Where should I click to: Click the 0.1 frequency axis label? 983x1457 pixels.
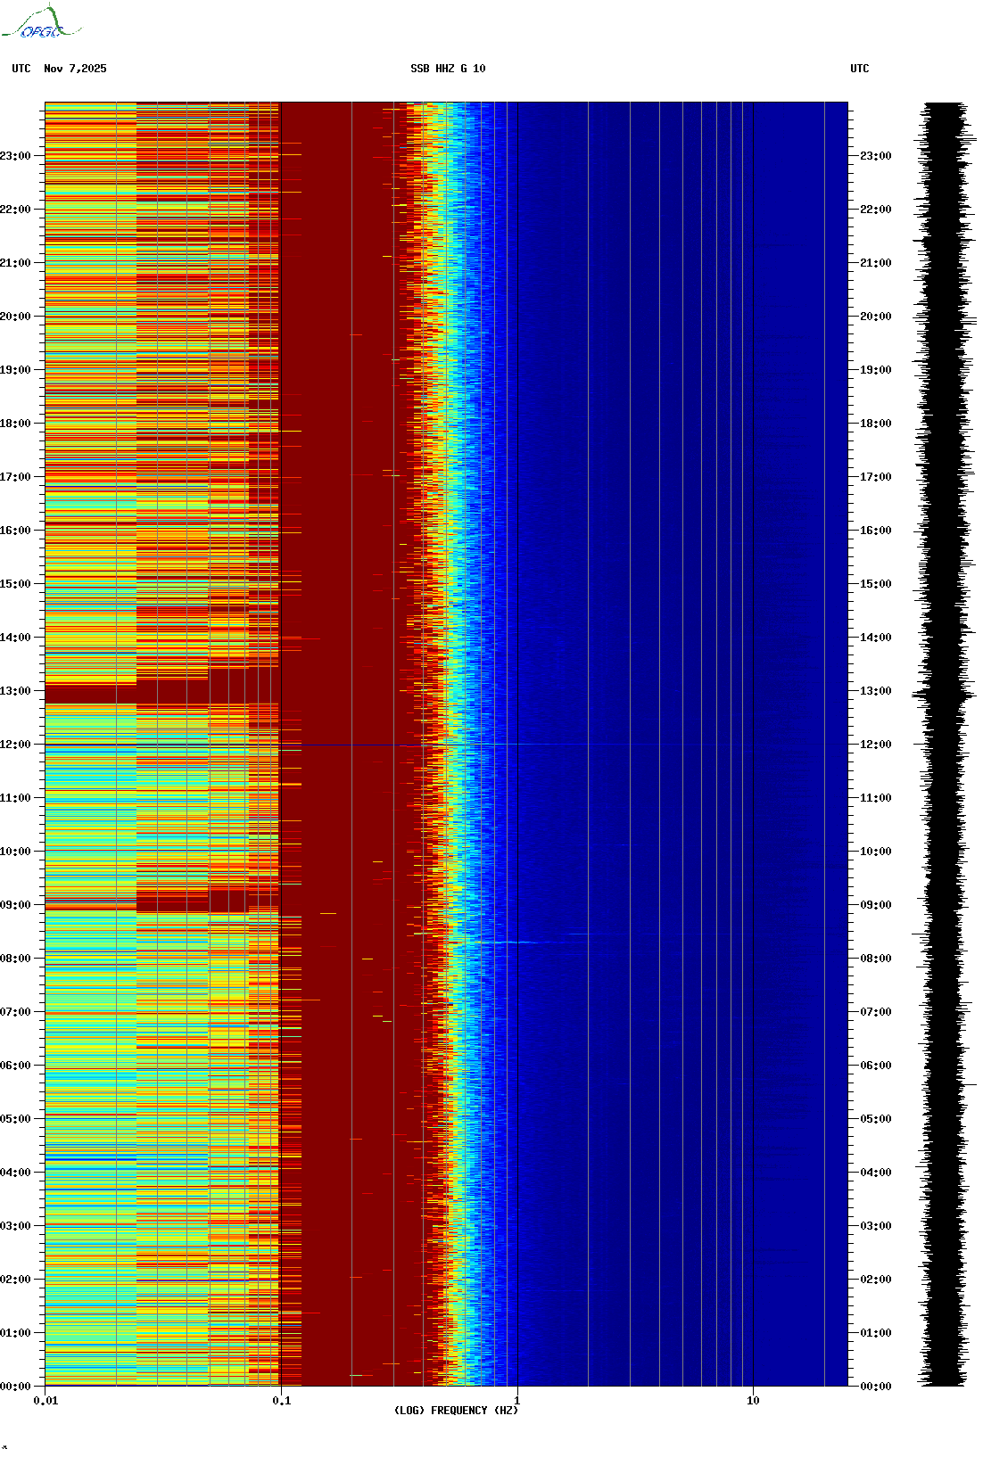tap(281, 1401)
